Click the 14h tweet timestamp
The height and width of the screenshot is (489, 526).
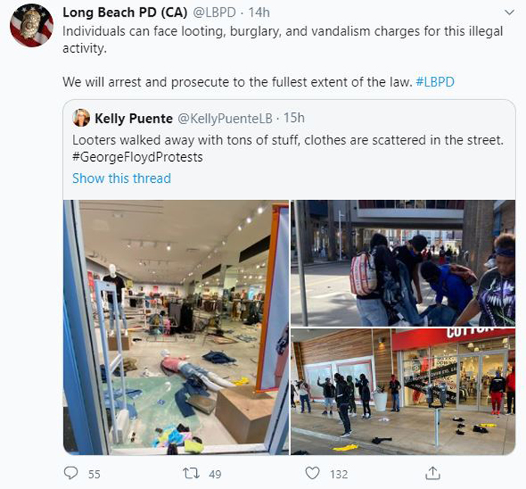click(259, 13)
